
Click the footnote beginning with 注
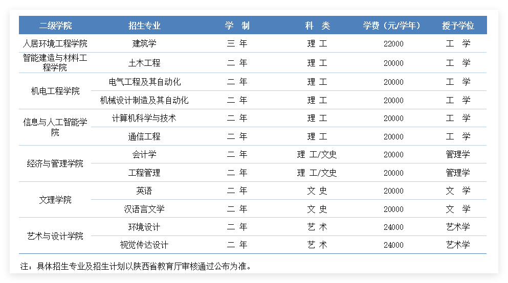coord(136,266)
